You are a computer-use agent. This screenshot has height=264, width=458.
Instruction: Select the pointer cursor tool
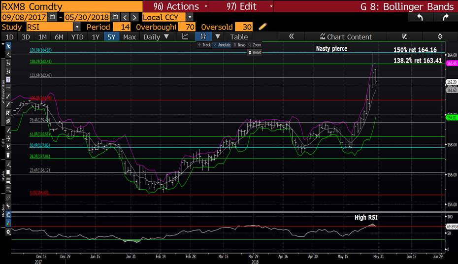point(8,46)
